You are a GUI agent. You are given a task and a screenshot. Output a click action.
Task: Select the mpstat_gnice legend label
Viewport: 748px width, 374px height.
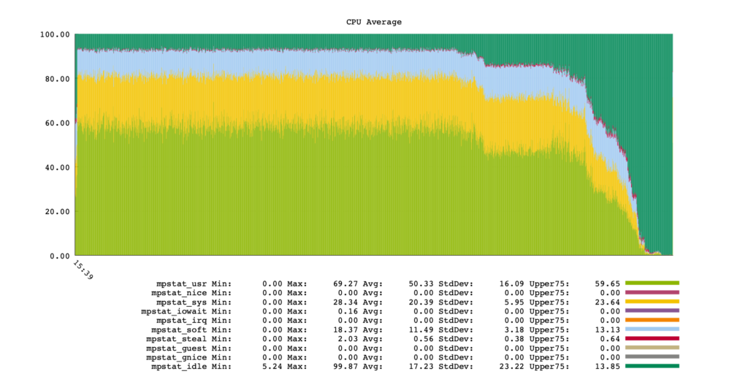click(178, 358)
